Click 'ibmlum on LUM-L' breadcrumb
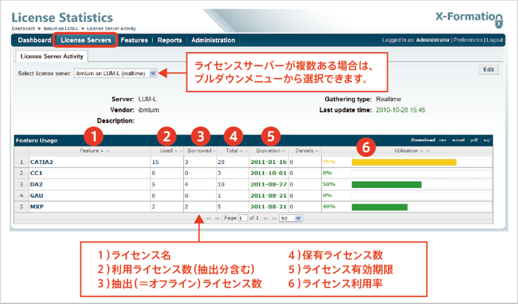The image size is (518, 304). point(61,29)
